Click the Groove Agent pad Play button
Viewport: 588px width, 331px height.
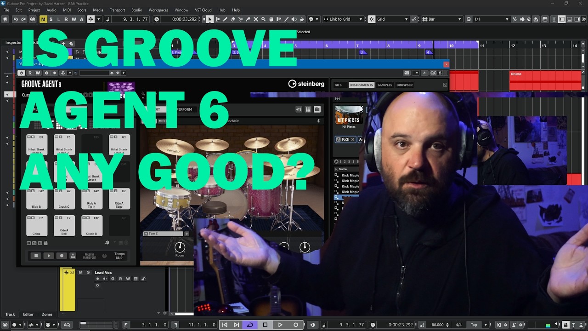(49, 256)
